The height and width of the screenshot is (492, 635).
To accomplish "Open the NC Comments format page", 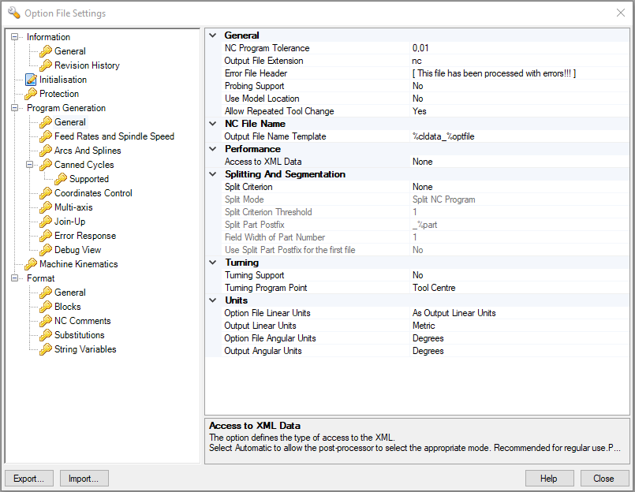I will [x=82, y=321].
